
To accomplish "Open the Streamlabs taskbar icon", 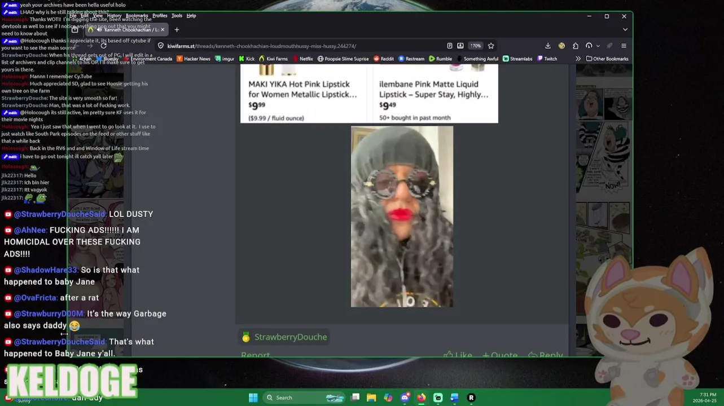I will click(438, 398).
